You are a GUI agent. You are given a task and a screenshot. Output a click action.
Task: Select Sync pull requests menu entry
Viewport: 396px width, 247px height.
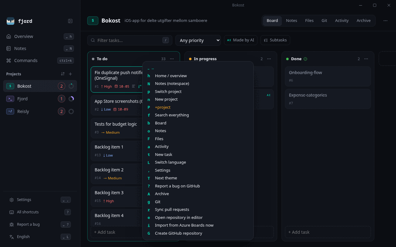[x=198, y=210]
